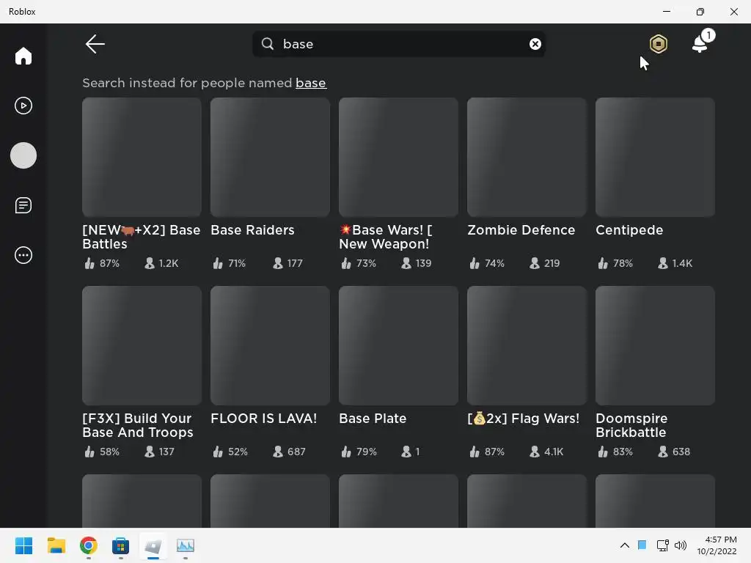
Task: Select the Base Wars! New Weapon title
Action: coord(386,237)
